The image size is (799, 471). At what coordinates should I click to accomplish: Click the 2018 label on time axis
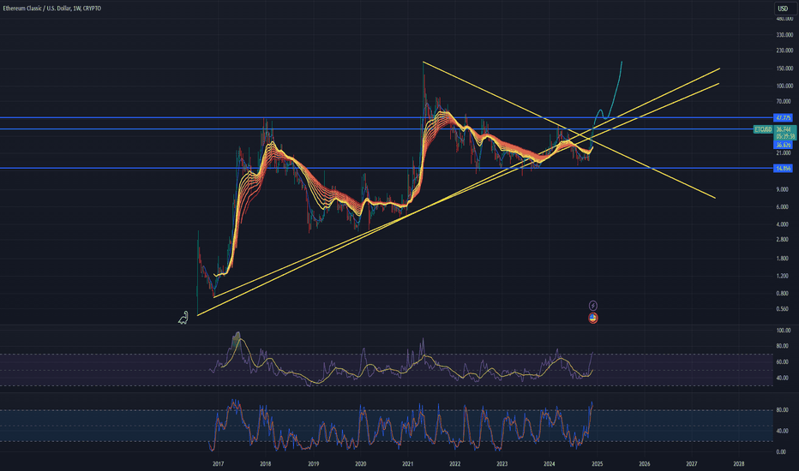click(266, 464)
